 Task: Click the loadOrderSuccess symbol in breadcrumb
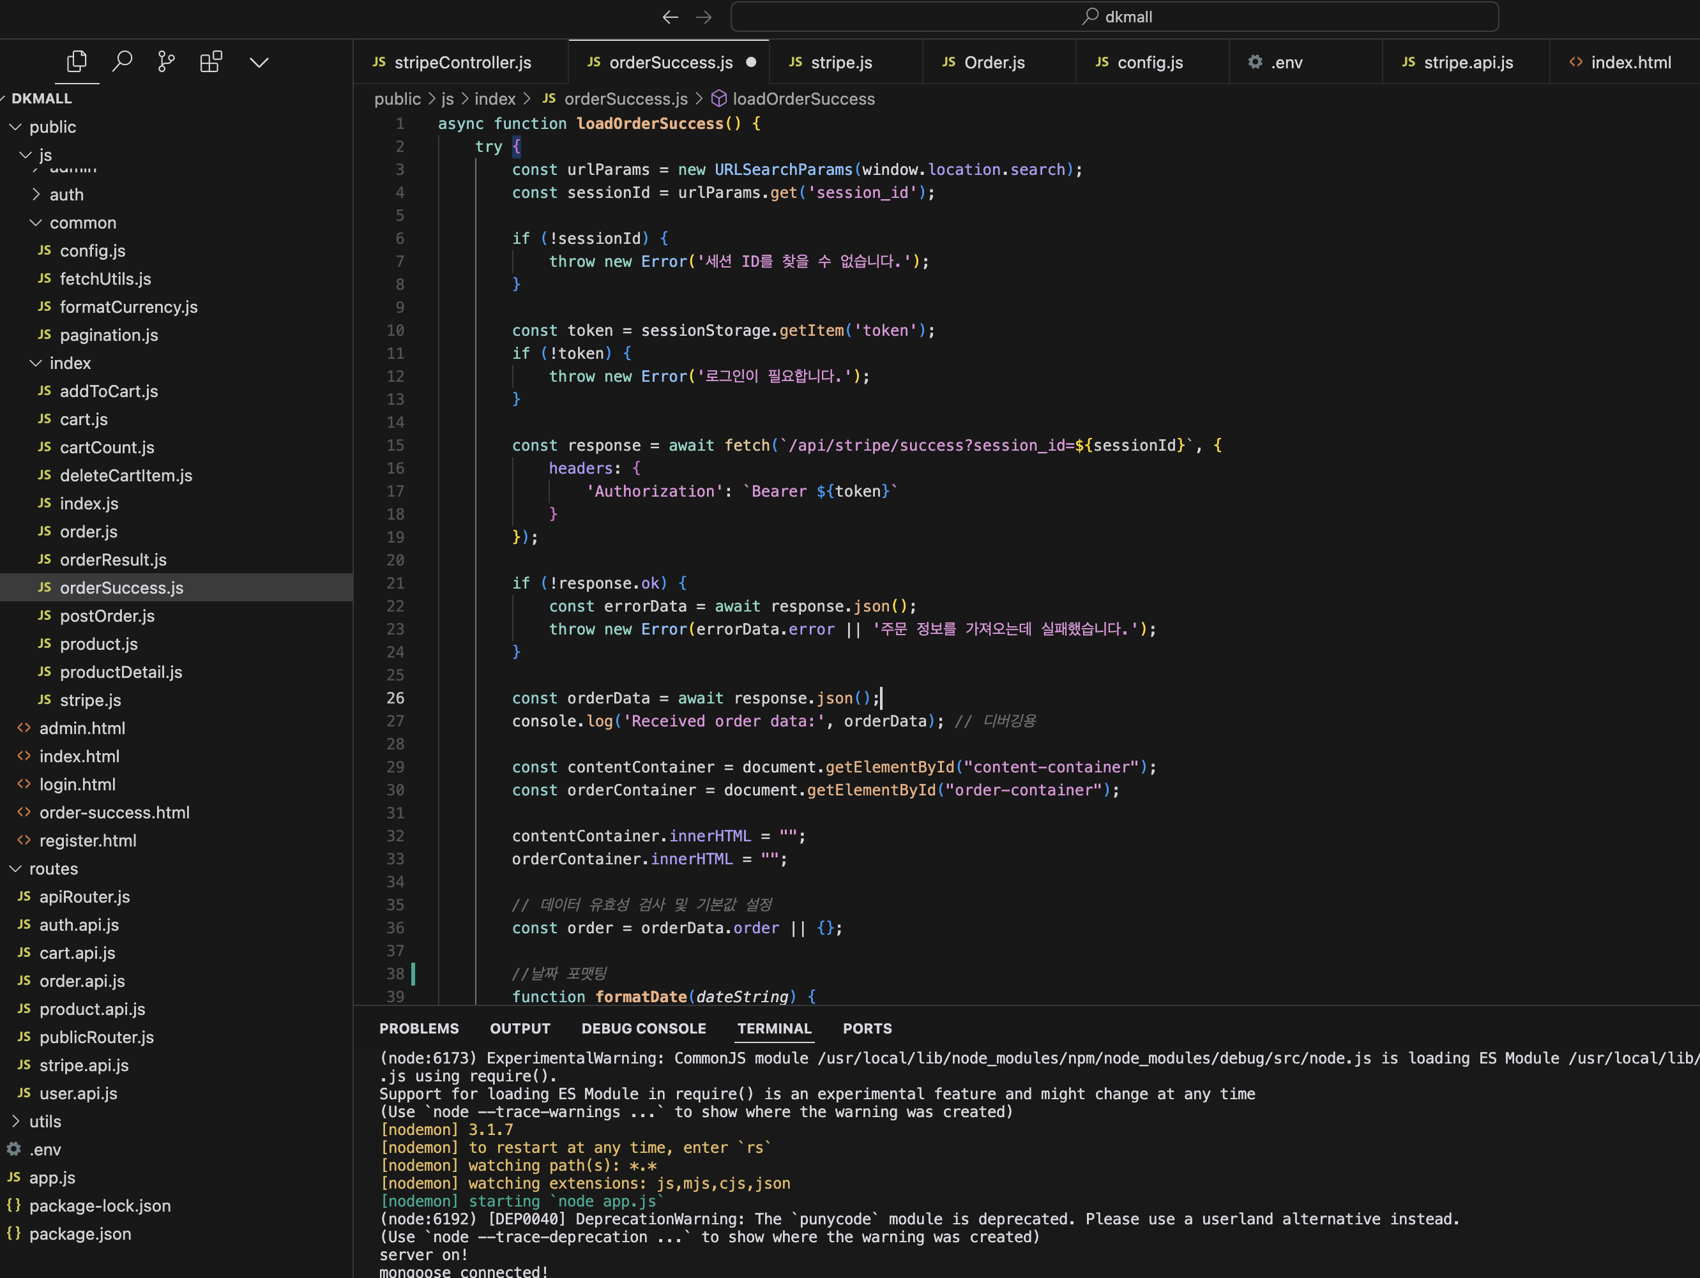803,99
